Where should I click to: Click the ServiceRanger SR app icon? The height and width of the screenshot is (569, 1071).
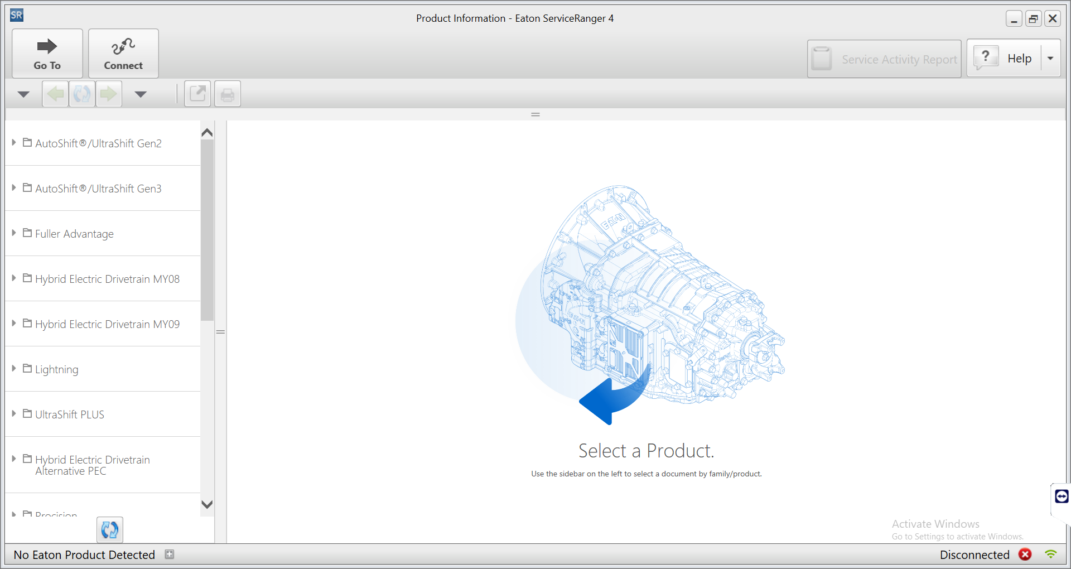(17, 15)
